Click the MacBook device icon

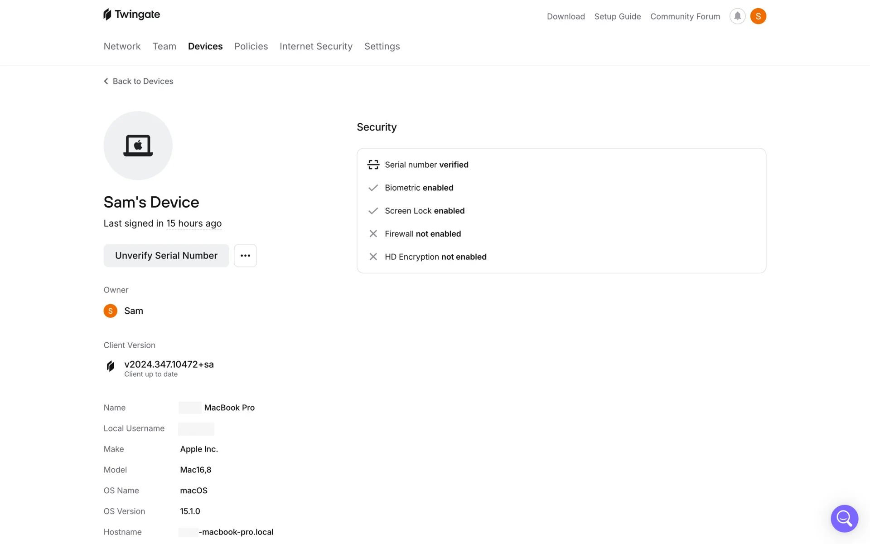click(x=138, y=146)
